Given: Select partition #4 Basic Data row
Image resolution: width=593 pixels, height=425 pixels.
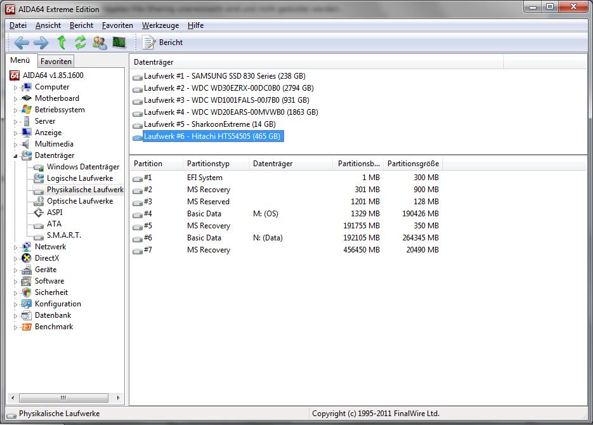Looking at the screenshot, I should click(204, 214).
